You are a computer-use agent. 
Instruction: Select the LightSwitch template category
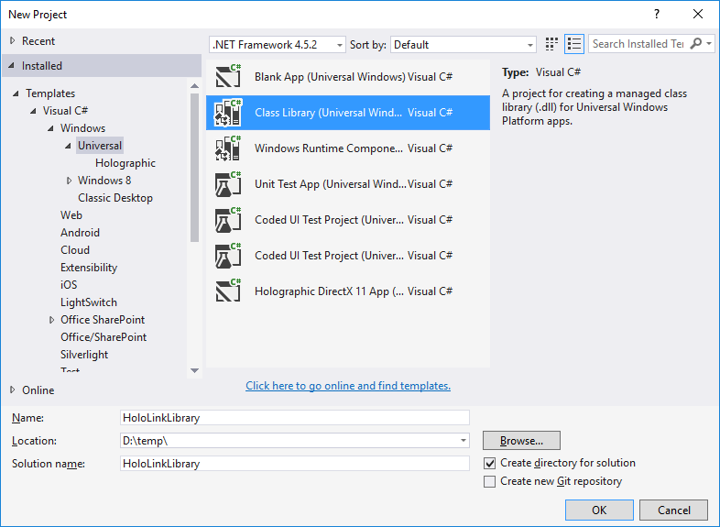coord(89,302)
